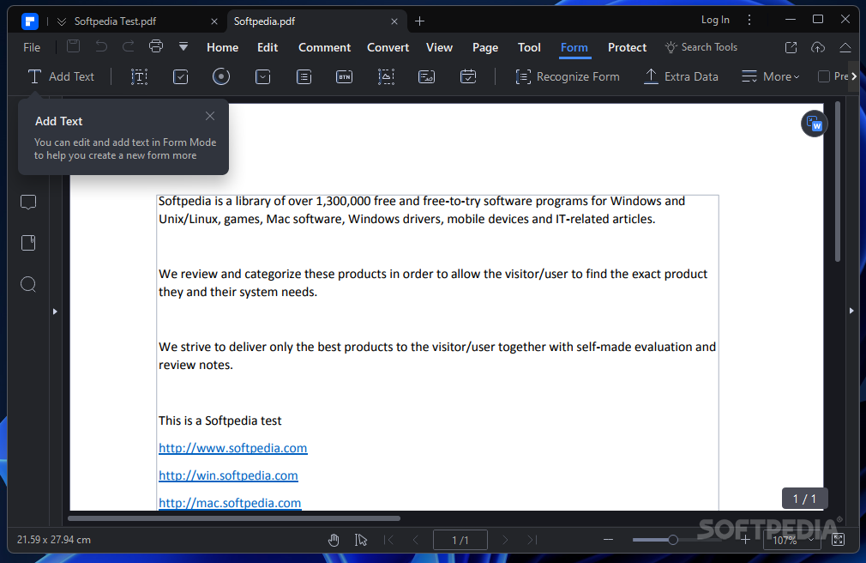Open the comments side panel
Screen dimensions: 866x563
[x=28, y=202]
